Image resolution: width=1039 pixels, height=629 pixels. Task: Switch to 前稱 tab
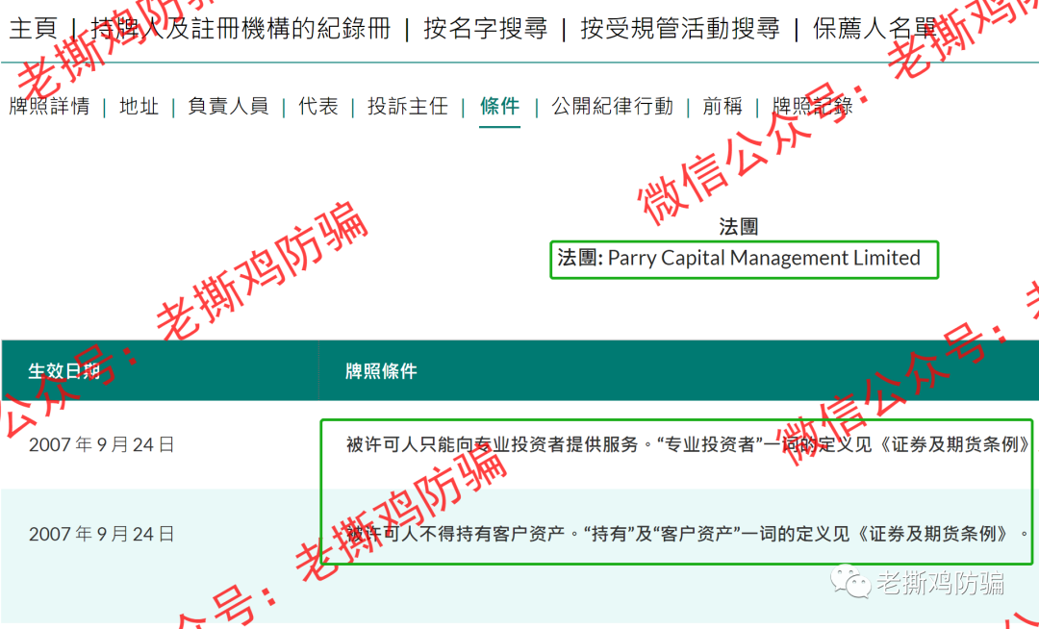(x=722, y=107)
